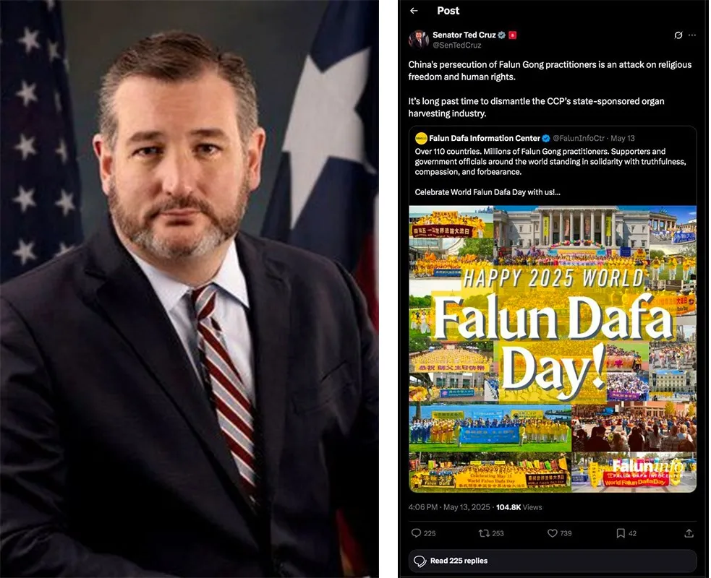Image resolution: width=711 pixels, height=578 pixels.
Task: Click the red affiliation badge next to Ted Cruz
Action: tap(512, 35)
